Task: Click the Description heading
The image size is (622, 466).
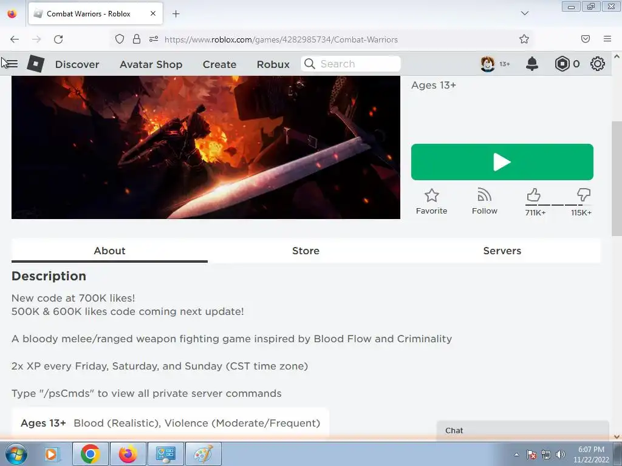Action: tap(49, 276)
